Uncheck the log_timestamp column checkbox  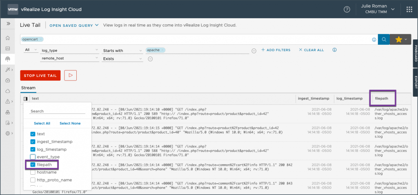(33, 149)
